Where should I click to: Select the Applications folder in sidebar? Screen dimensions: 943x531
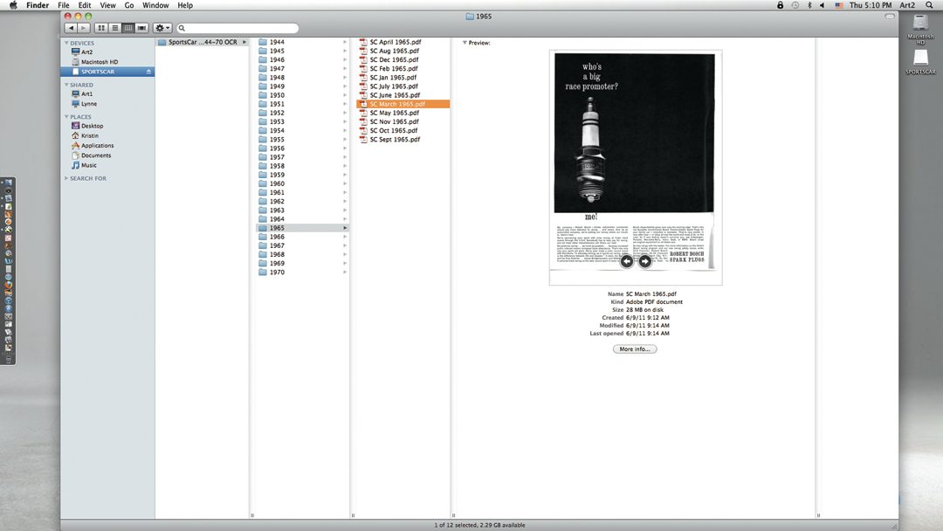tap(97, 146)
